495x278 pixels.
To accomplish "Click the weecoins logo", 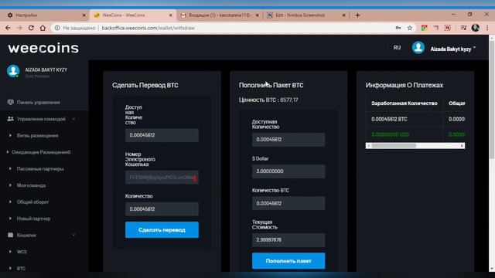I will (43, 48).
